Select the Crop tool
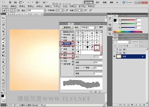 pos(3,31)
